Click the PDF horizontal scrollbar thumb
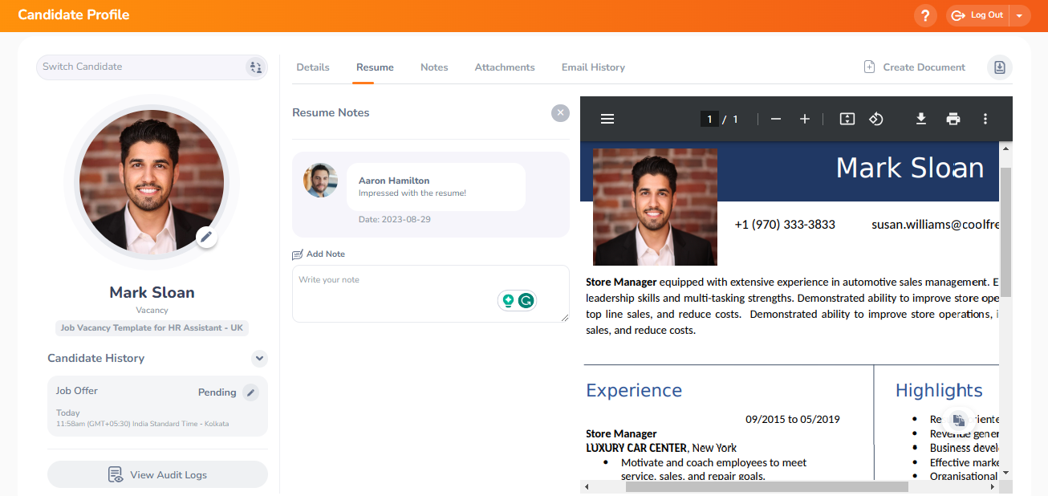This screenshot has width=1048, height=496. tap(766, 486)
